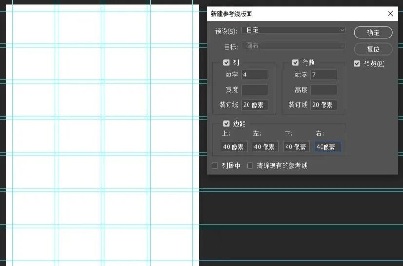Image resolution: width=403 pixels, height=266 pixels.
Task: Enable 清除现有的参考线 checkbox
Action: (250, 166)
